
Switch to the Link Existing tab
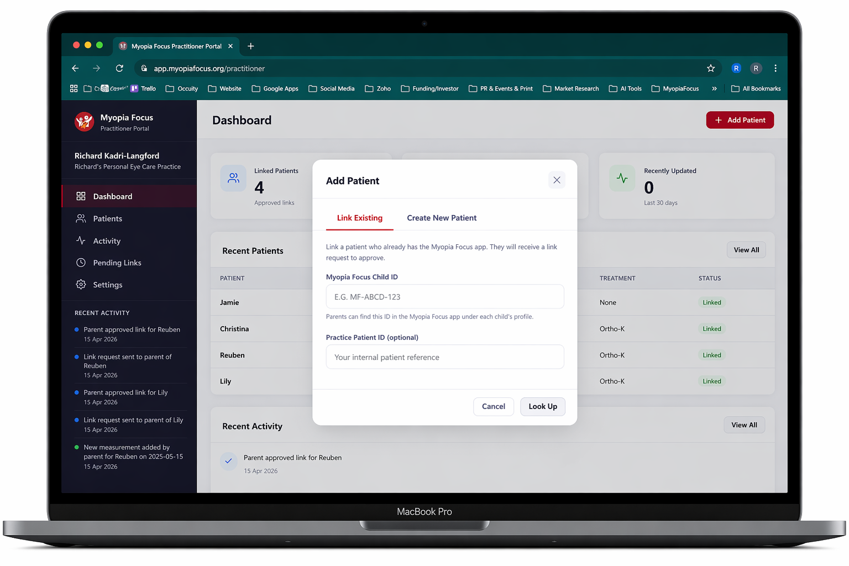tap(360, 218)
